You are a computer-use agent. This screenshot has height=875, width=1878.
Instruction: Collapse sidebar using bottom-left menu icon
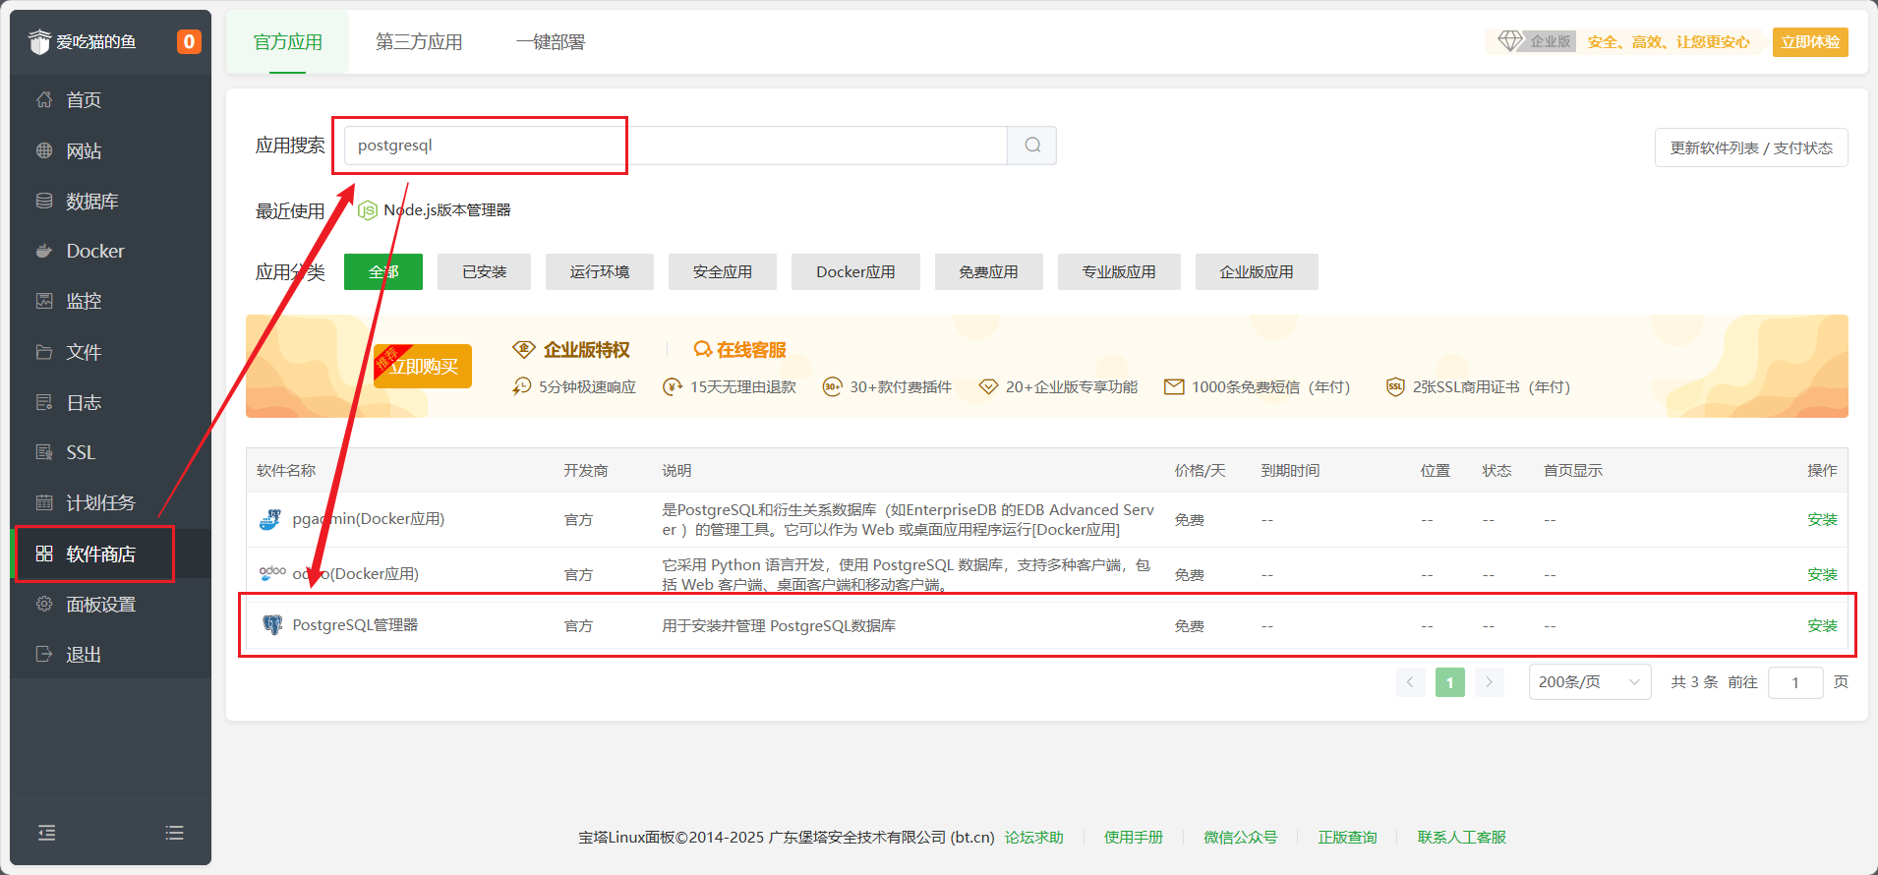coord(46,833)
